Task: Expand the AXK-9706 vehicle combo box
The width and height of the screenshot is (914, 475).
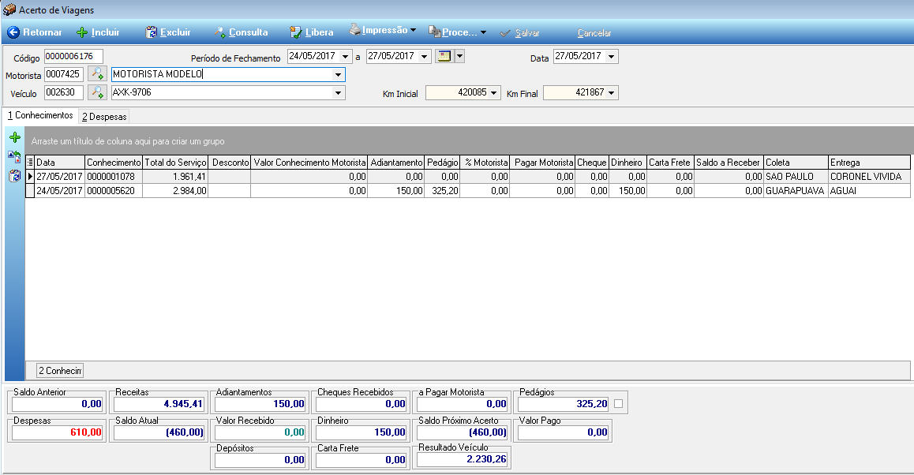Action: (x=338, y=92)
